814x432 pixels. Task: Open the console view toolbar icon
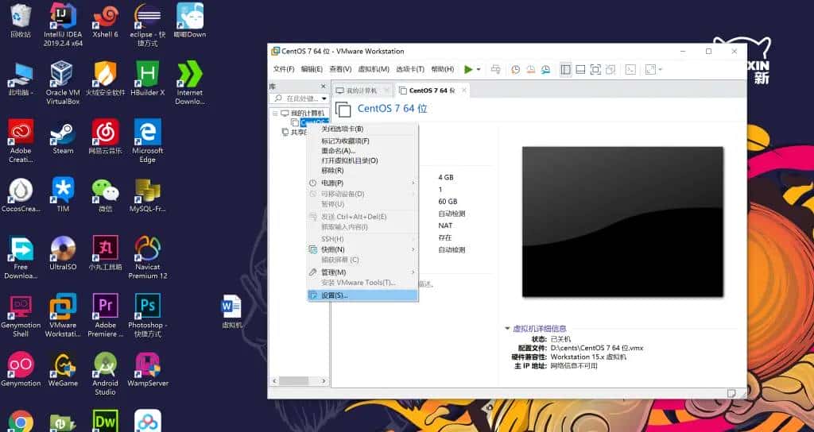click(x=630, y=70)
